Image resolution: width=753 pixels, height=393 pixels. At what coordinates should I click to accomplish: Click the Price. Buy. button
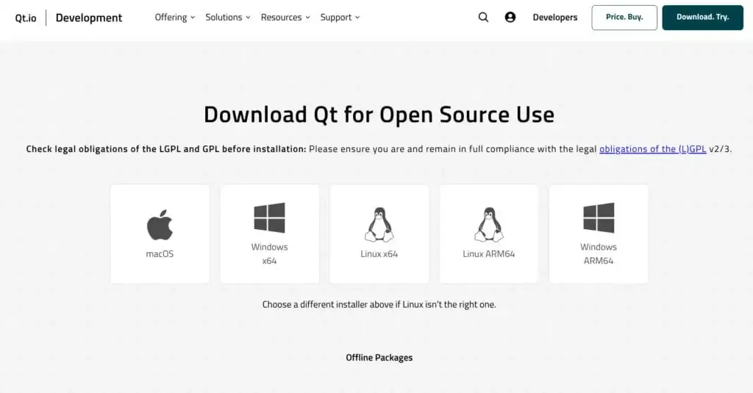624,18
